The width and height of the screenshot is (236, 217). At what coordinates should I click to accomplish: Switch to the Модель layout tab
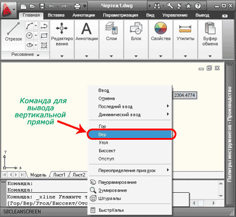38,175
